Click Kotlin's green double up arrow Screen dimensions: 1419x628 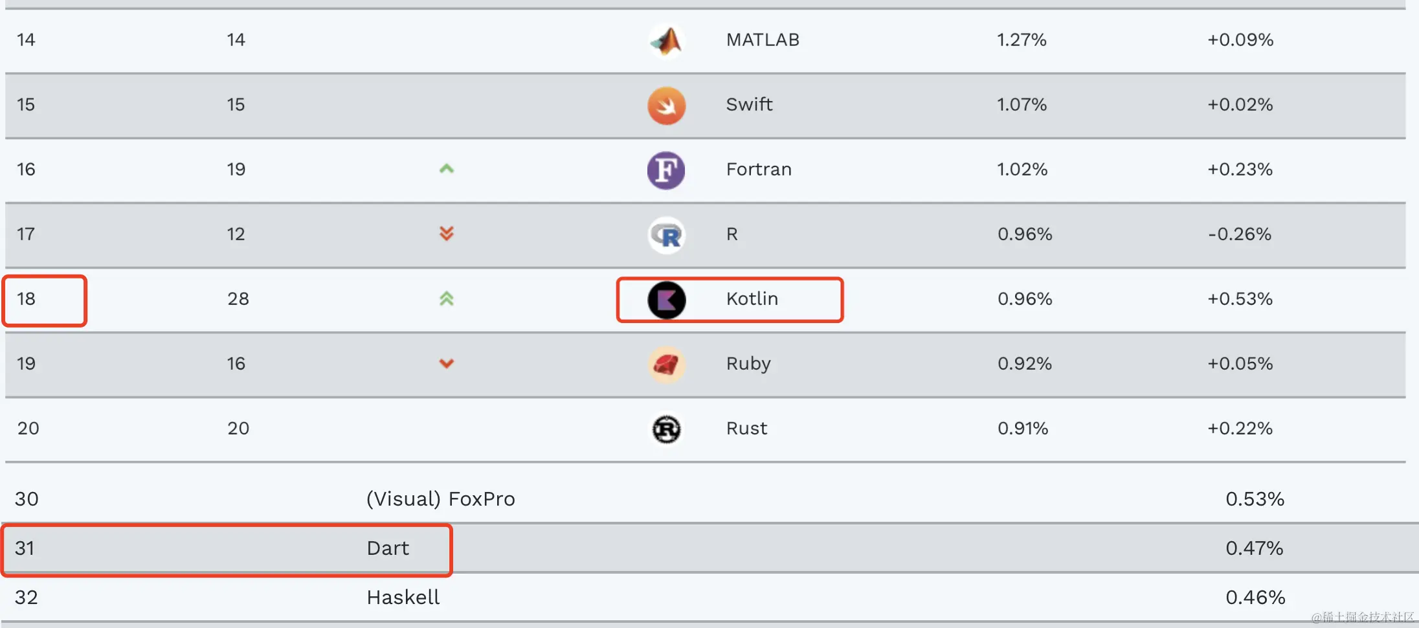tap(447, 298)
